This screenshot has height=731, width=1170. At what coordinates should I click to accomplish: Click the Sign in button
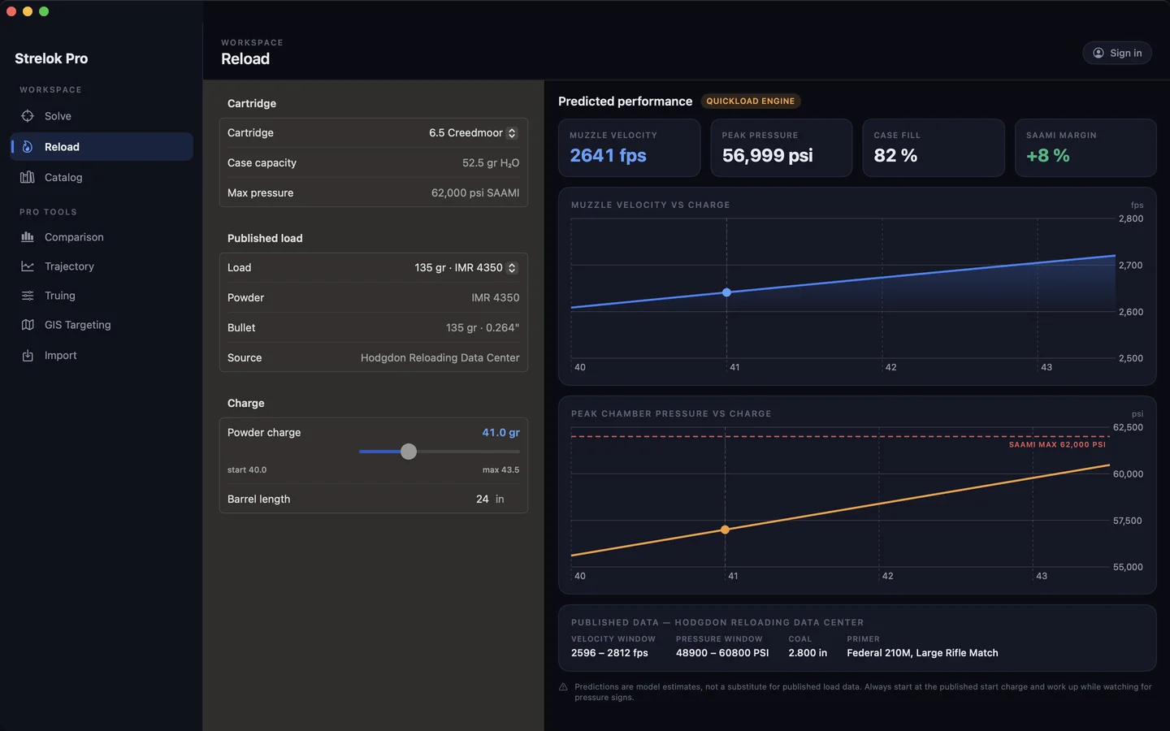[1117, 53]
